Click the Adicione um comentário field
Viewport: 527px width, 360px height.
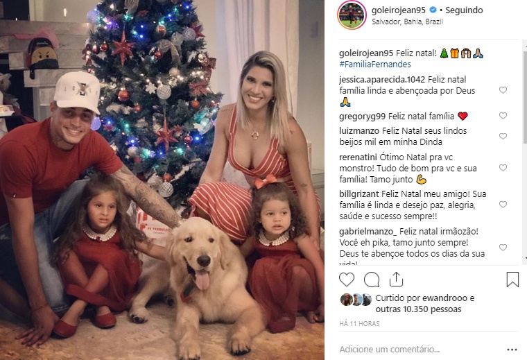pos(389,350)
